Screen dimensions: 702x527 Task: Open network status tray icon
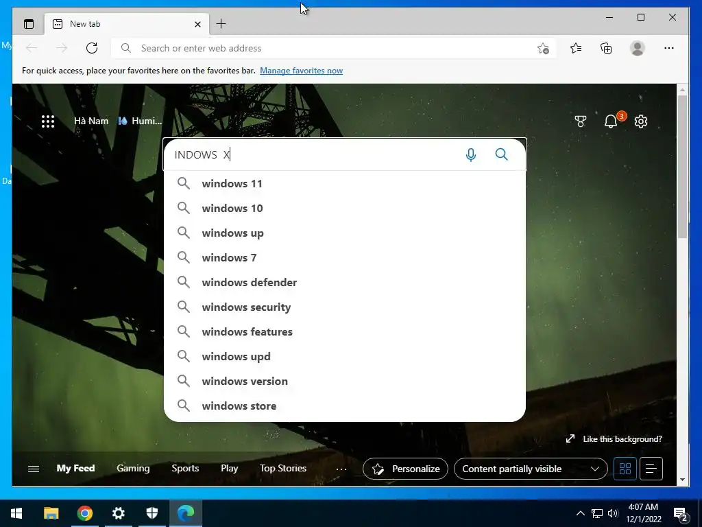tap(597, 513)
